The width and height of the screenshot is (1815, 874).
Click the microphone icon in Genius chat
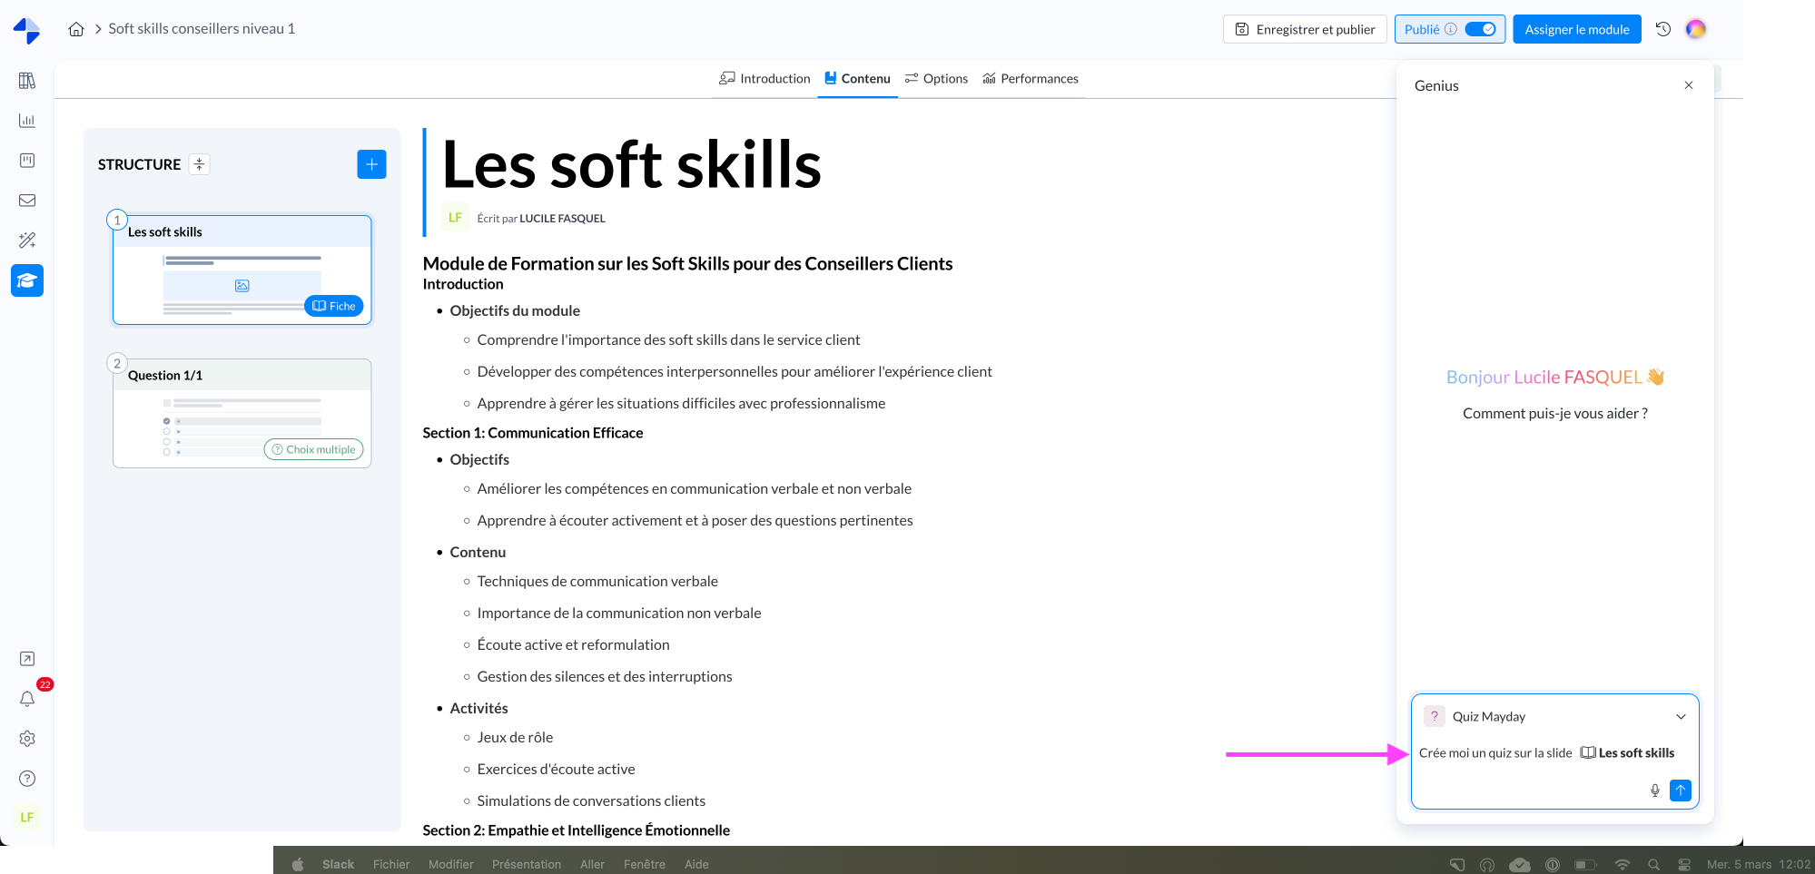(1654, 791)
